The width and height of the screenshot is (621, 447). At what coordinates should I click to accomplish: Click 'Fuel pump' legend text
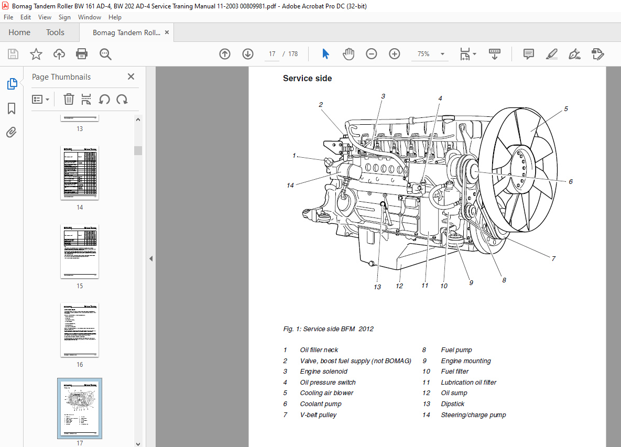coord(456,350)
